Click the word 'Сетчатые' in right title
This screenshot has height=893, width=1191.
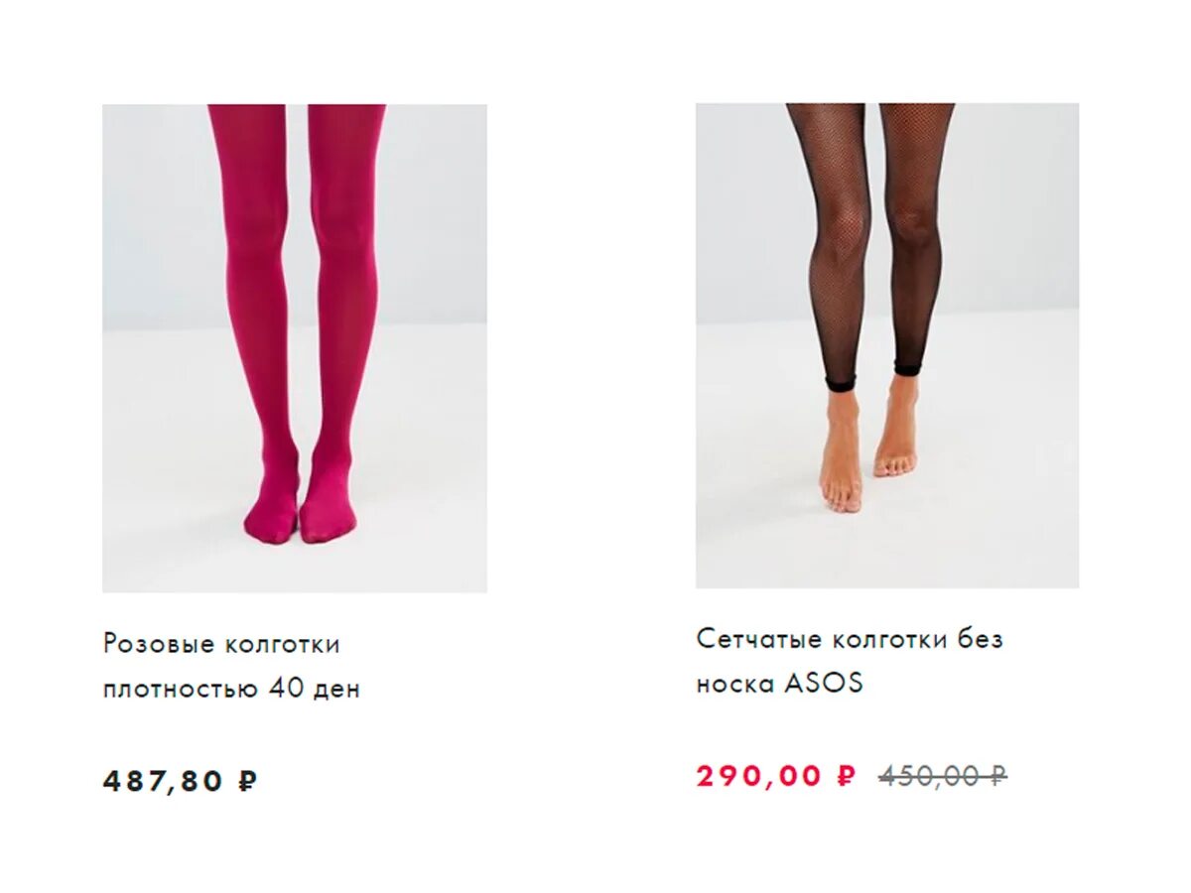tap(759, 639)
